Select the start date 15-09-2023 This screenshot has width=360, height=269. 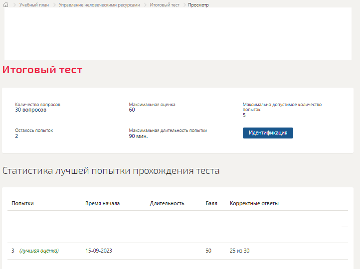[99, 251]
